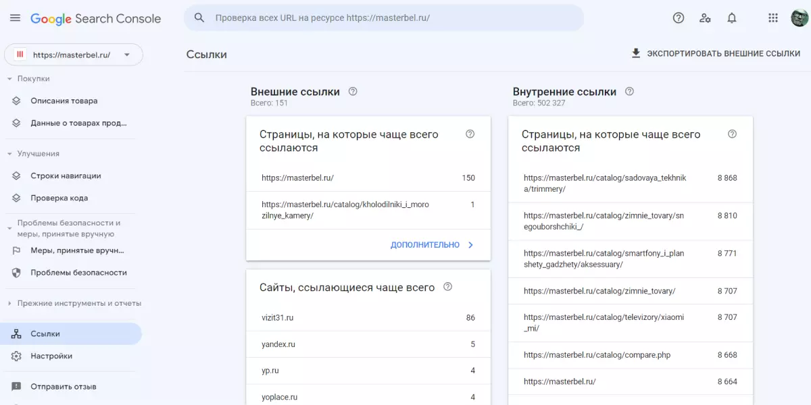Click the Ссылки page title
Screen dimensions: 811x405
pyautogui.click(x=207, y=55)
